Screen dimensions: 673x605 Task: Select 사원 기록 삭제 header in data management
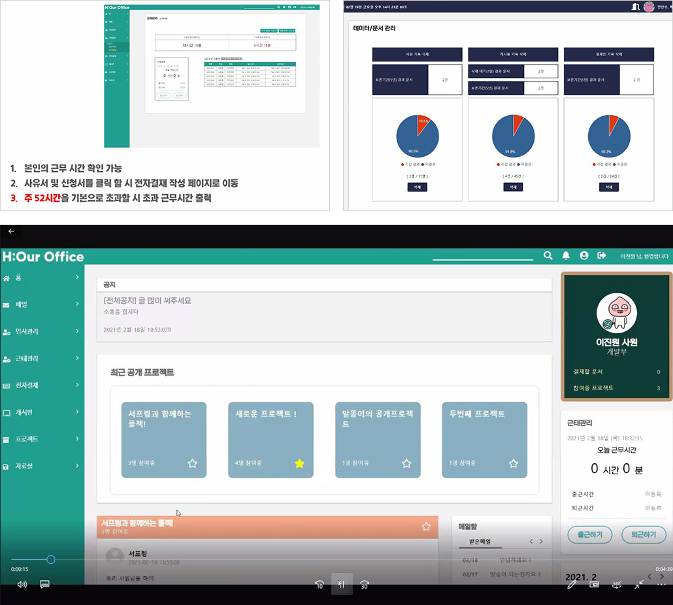click(x=417, y=54)
